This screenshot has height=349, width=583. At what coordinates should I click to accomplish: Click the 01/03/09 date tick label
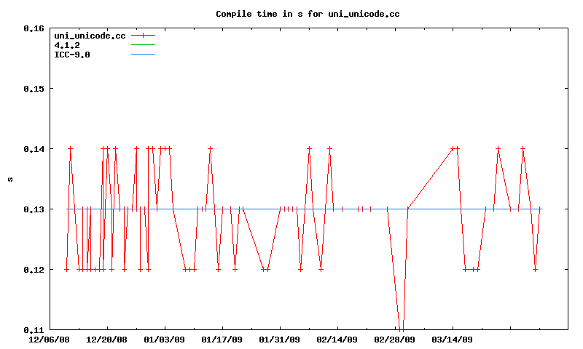coord(164,339)
